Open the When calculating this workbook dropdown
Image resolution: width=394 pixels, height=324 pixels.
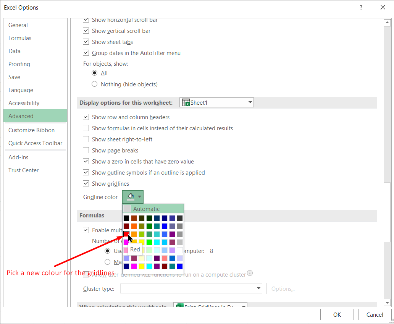(x=243, y=307)
